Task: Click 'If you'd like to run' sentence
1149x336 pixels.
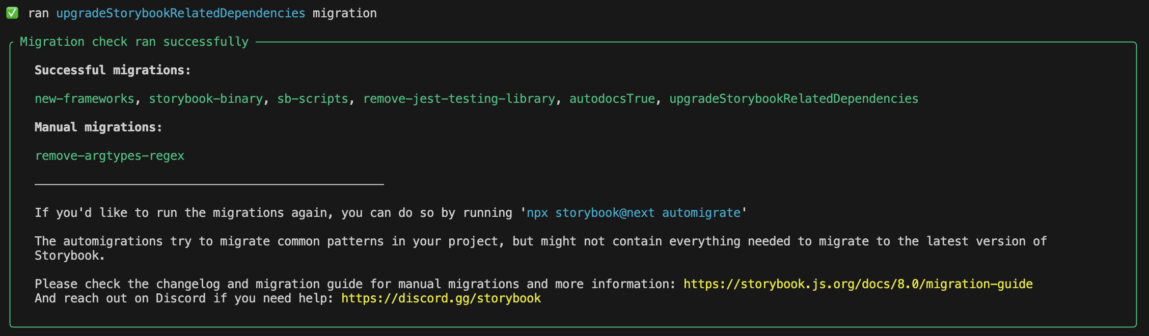Action: 391,213
